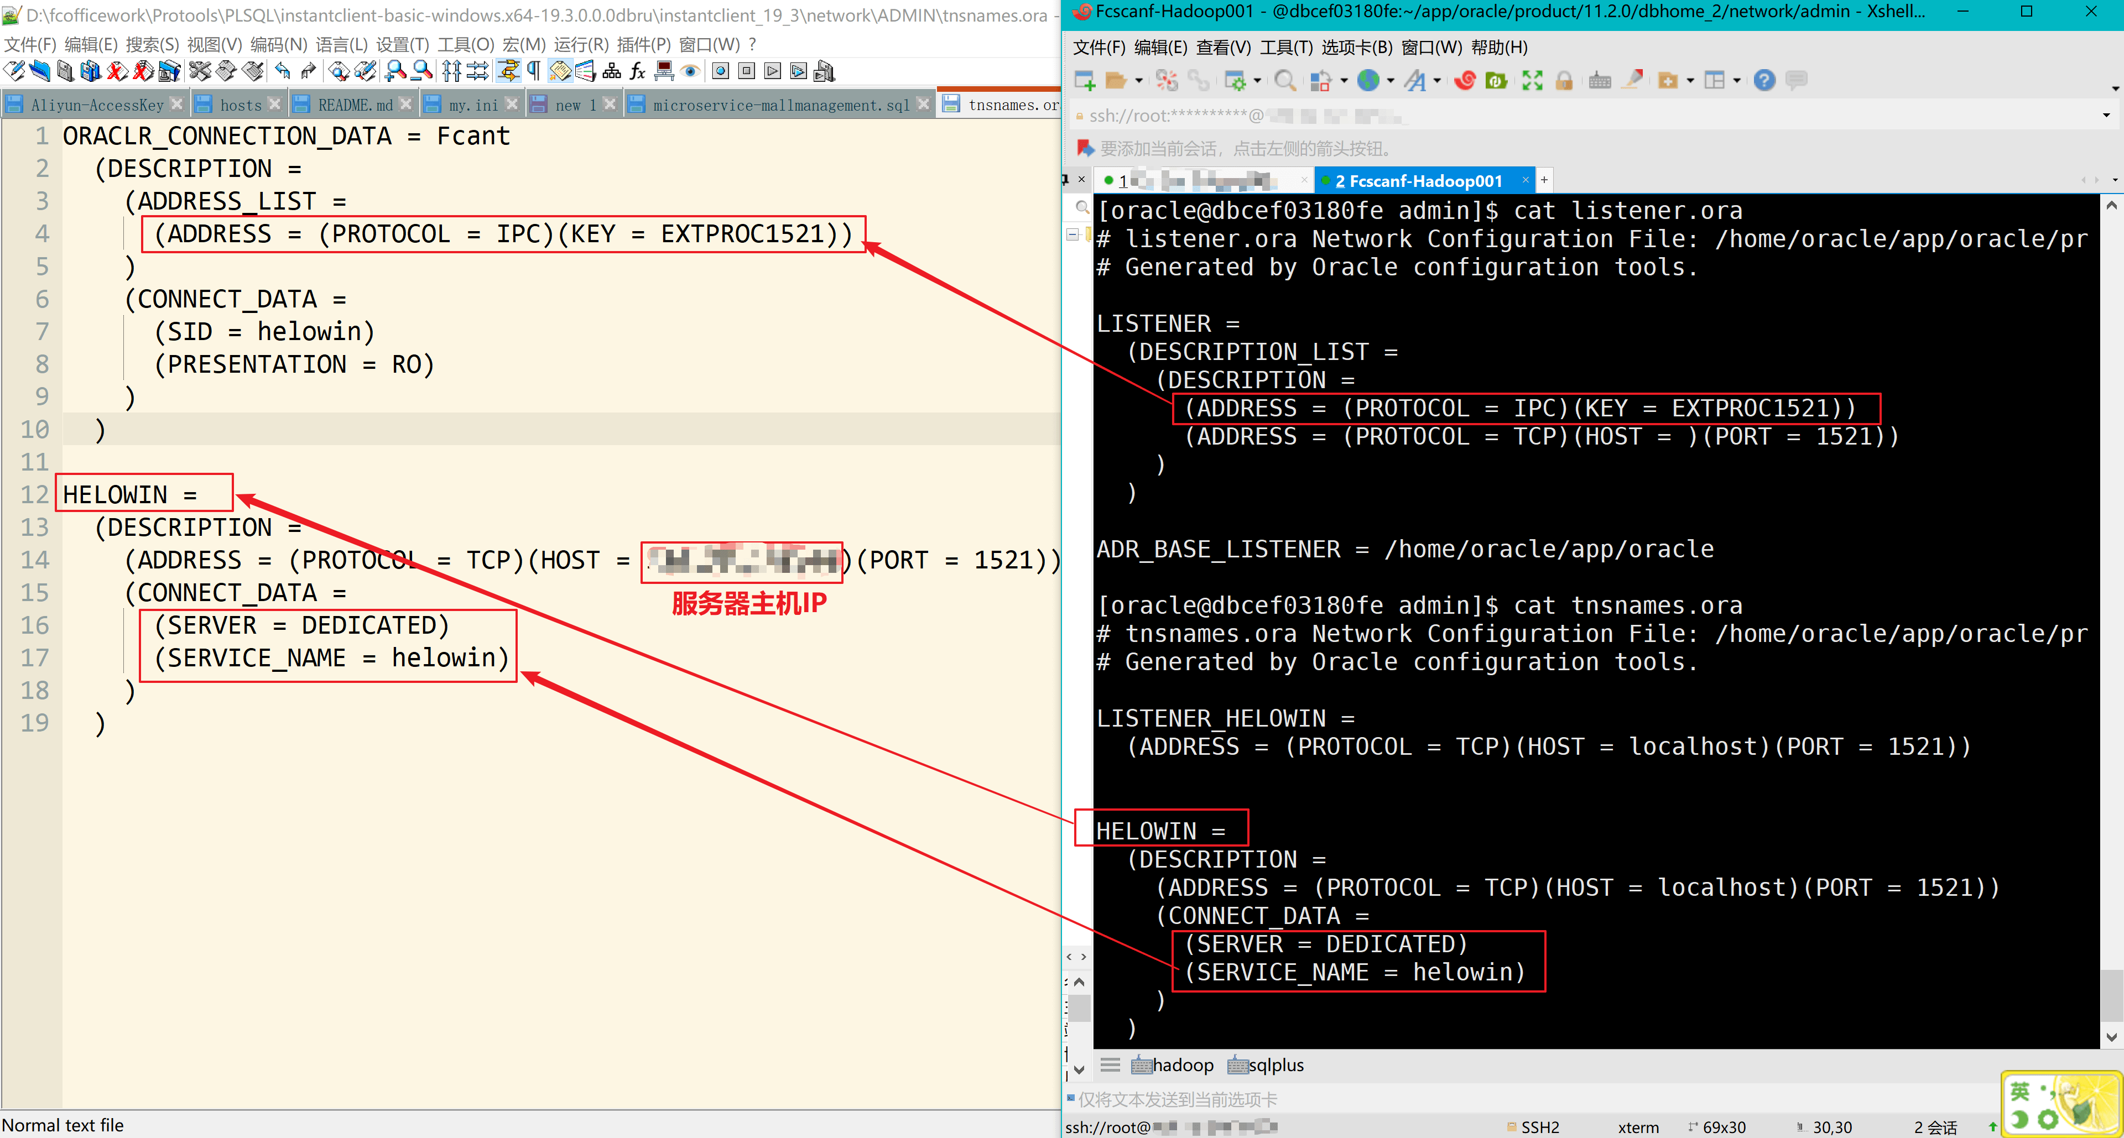
Task: Click the Xshell lock screen icon
Action: [x=1563, y=81]
